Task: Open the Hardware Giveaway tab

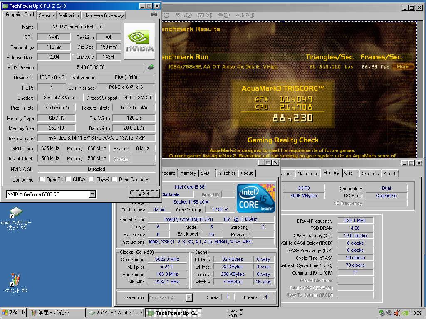Action: [104, 15]
